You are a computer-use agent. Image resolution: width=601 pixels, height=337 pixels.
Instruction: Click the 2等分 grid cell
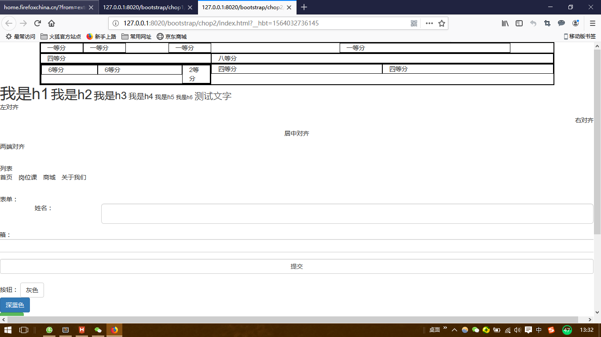(x=196, y=74)
